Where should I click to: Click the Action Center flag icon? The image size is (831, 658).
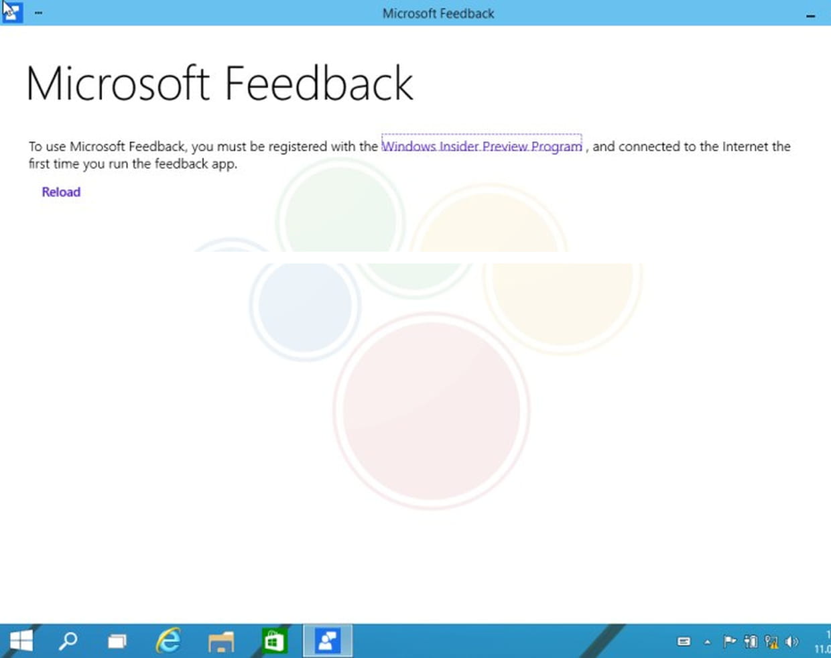(x=729, y=641)
